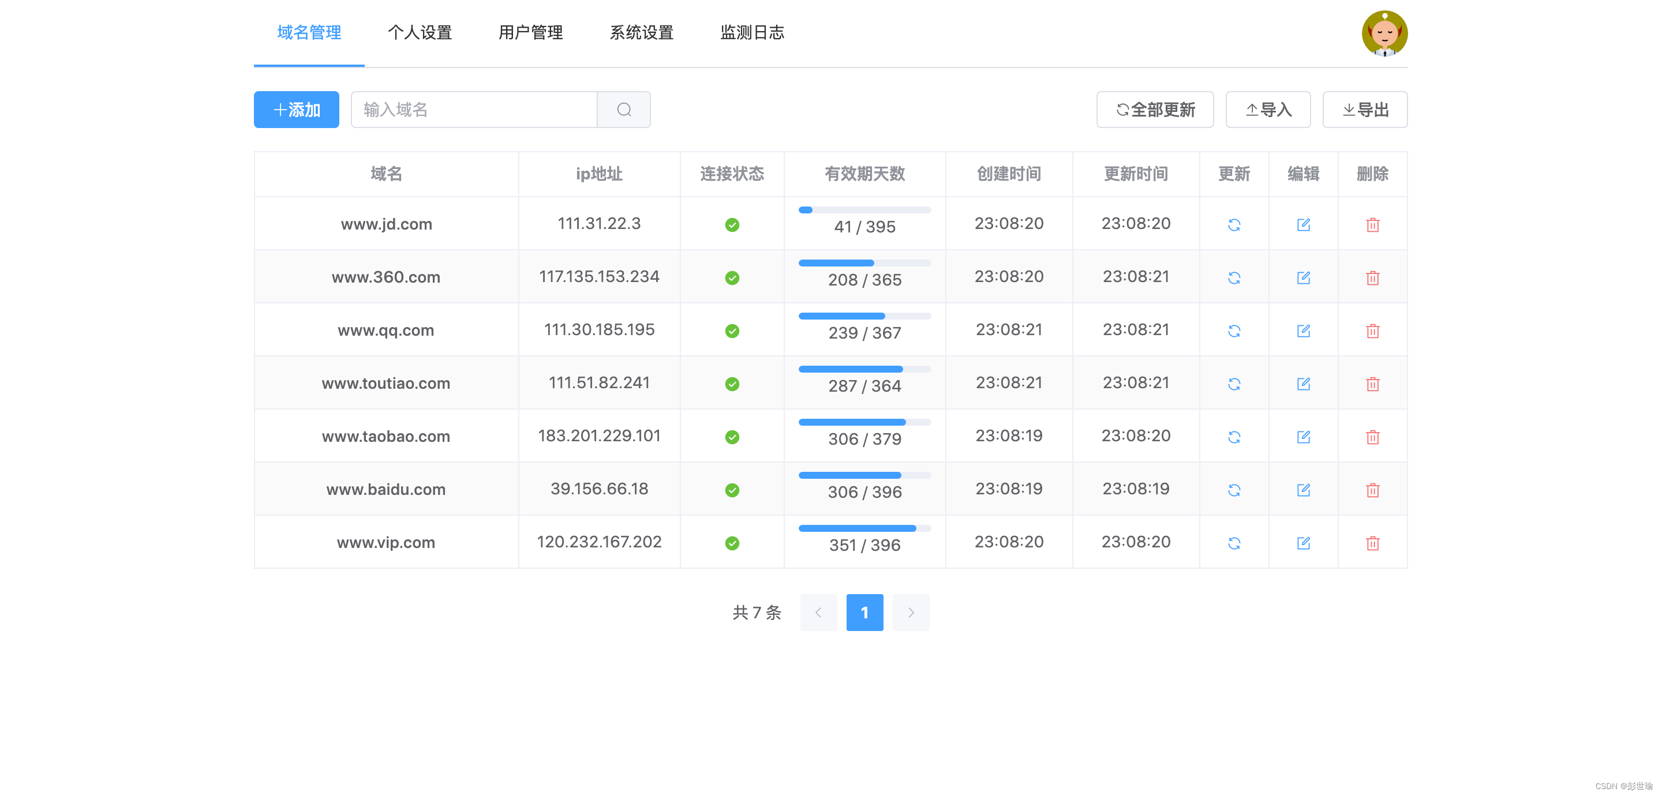Delete the www.jd.com entry

1372,224
